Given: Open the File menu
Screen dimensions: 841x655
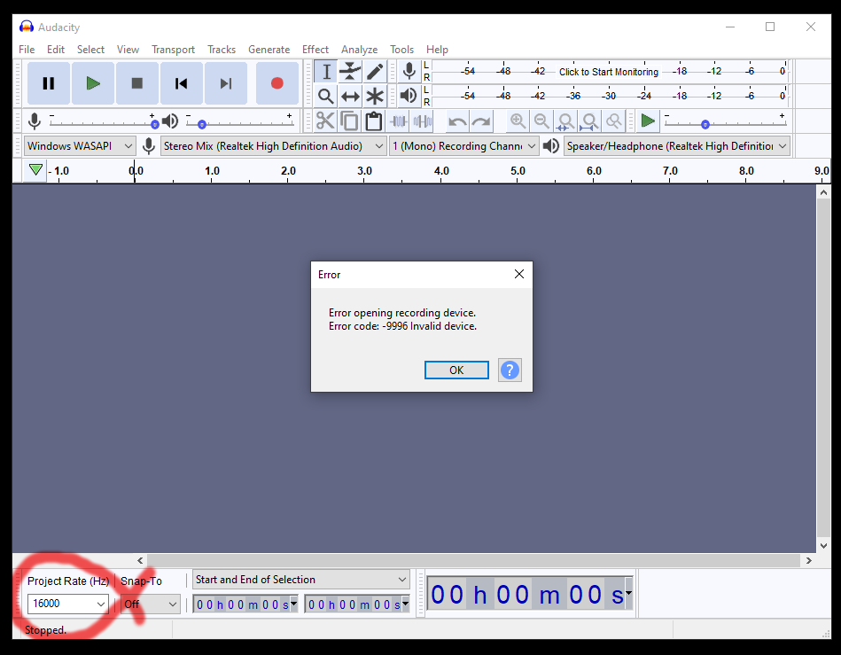Looking at the screenshot, I should [x=27, y=50].
